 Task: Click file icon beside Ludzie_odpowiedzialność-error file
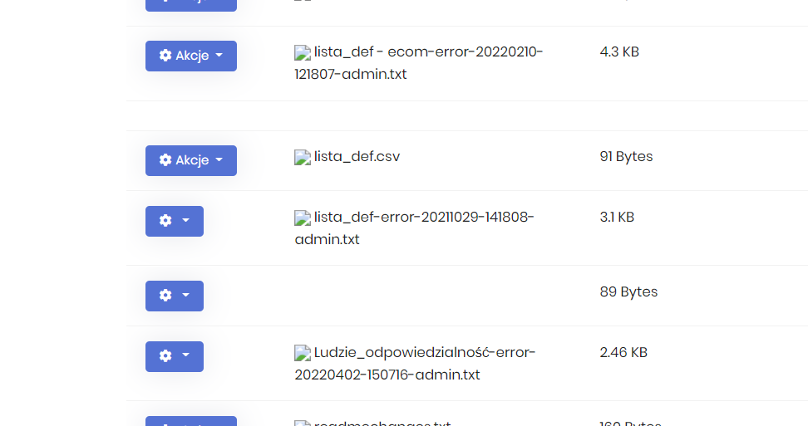pyautogui.click(x=303, y=353)
